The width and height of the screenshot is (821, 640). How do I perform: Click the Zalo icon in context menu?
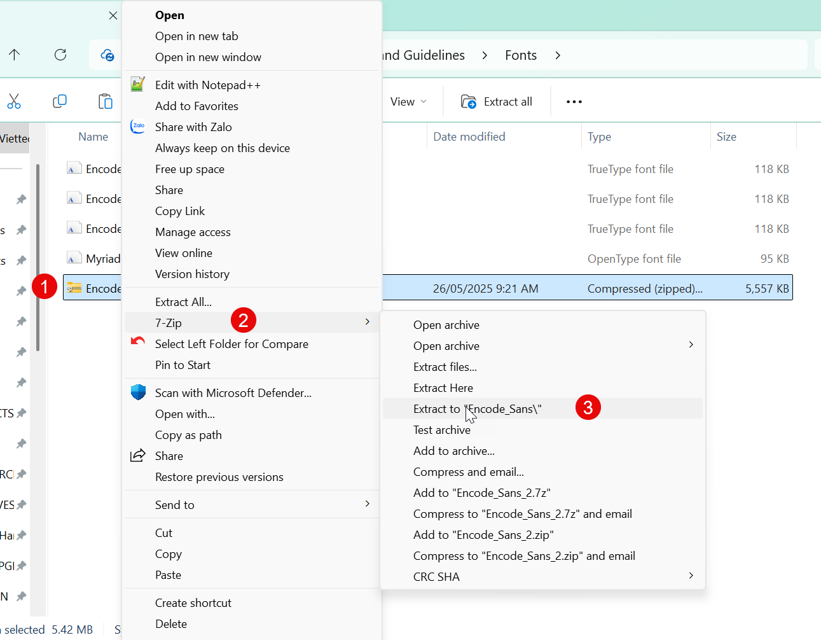click(x=138, y=126)
